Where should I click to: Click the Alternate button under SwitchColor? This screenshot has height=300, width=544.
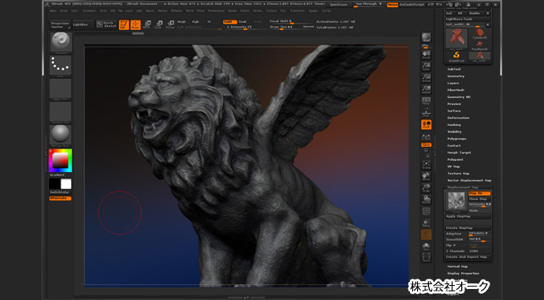pyautogui.click(x=60, y=198)
